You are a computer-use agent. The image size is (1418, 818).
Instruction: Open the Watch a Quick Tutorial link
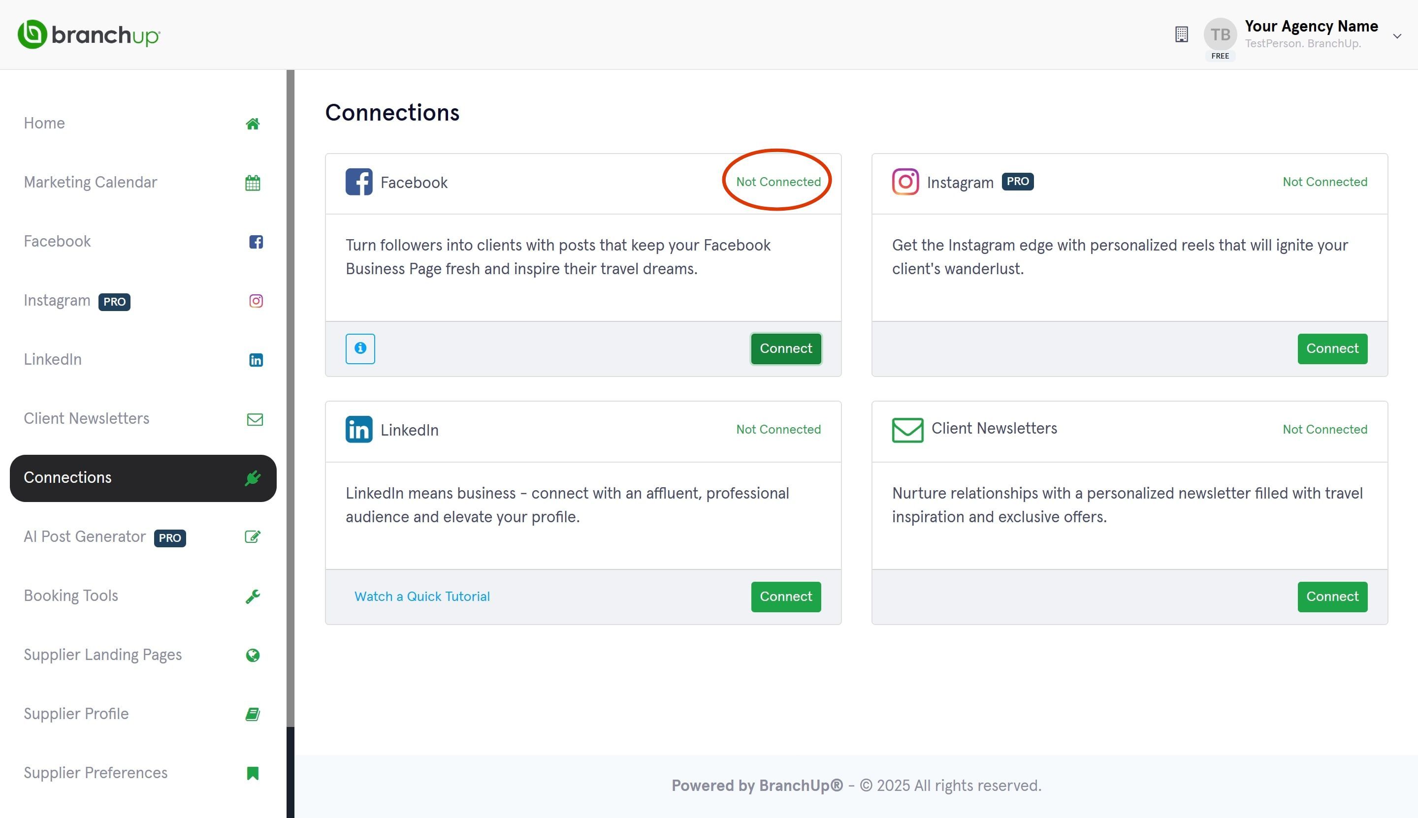tap(421, 597)
